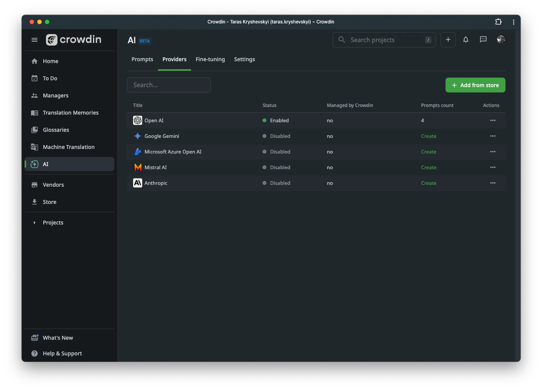Click the Microsoft Azure Open AI logo

[x=137, y=152]
